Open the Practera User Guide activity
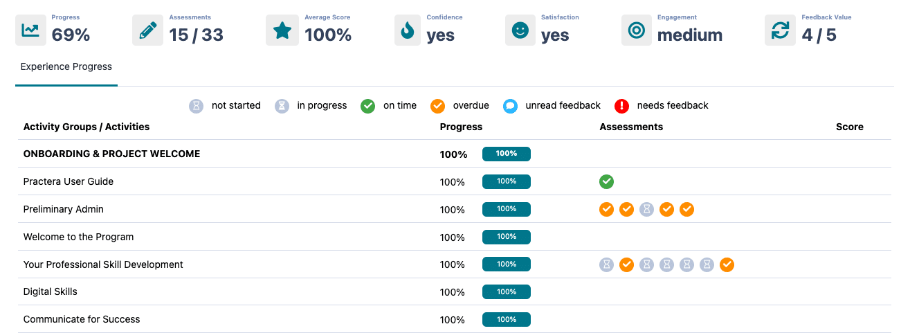This screenshot has height=333, width=910. pyautogui.click(x=69, y=181)
